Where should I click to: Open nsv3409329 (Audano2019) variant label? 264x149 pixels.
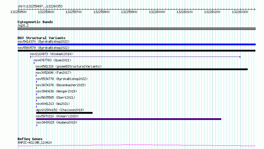click(57, 122)
